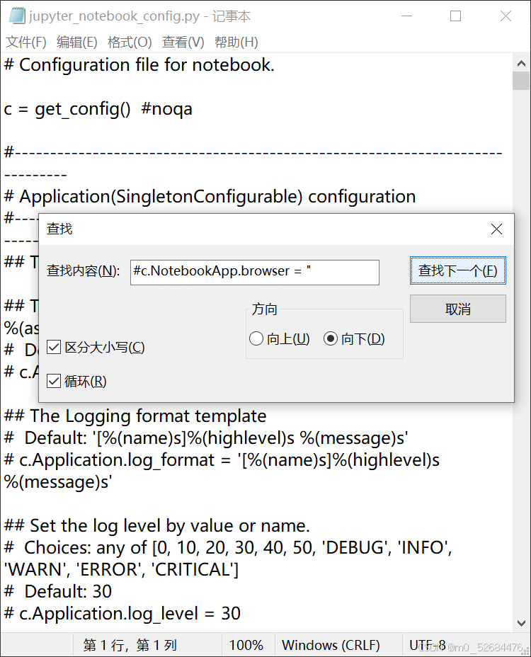
Task: Open the 查看 menu
Action: point(183,42)
